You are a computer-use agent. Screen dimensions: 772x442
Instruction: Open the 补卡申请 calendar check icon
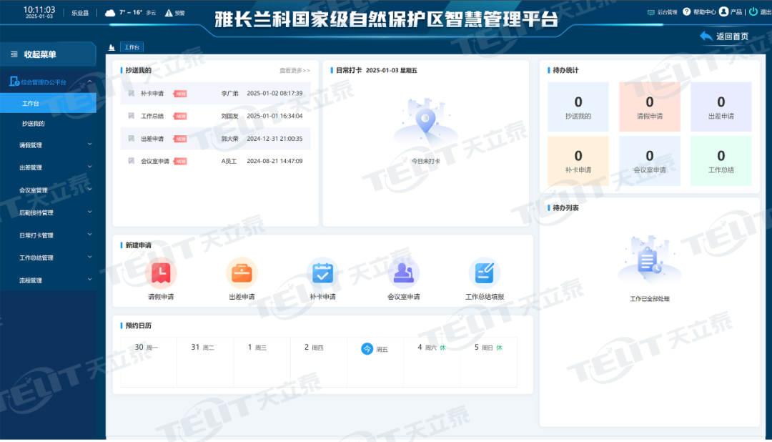click(x=322, y=273)
